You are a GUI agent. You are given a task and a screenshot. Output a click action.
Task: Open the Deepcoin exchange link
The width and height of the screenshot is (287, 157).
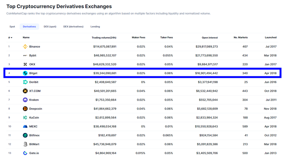[x=36, y=109]
